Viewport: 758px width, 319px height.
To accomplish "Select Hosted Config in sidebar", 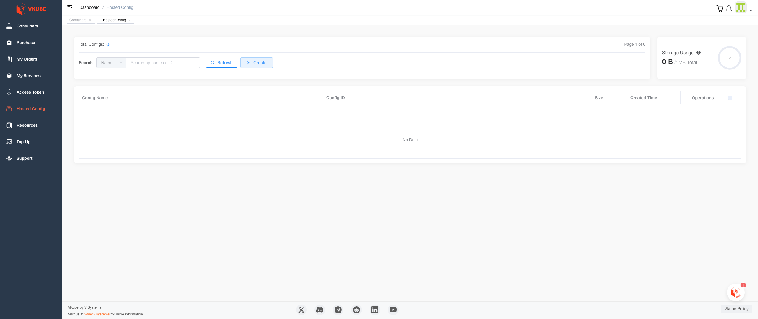I will tap(31, 109).
